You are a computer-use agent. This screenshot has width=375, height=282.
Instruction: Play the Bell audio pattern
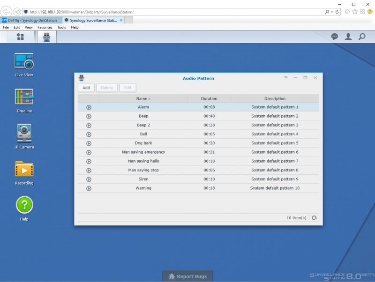[x=89, y=134]
